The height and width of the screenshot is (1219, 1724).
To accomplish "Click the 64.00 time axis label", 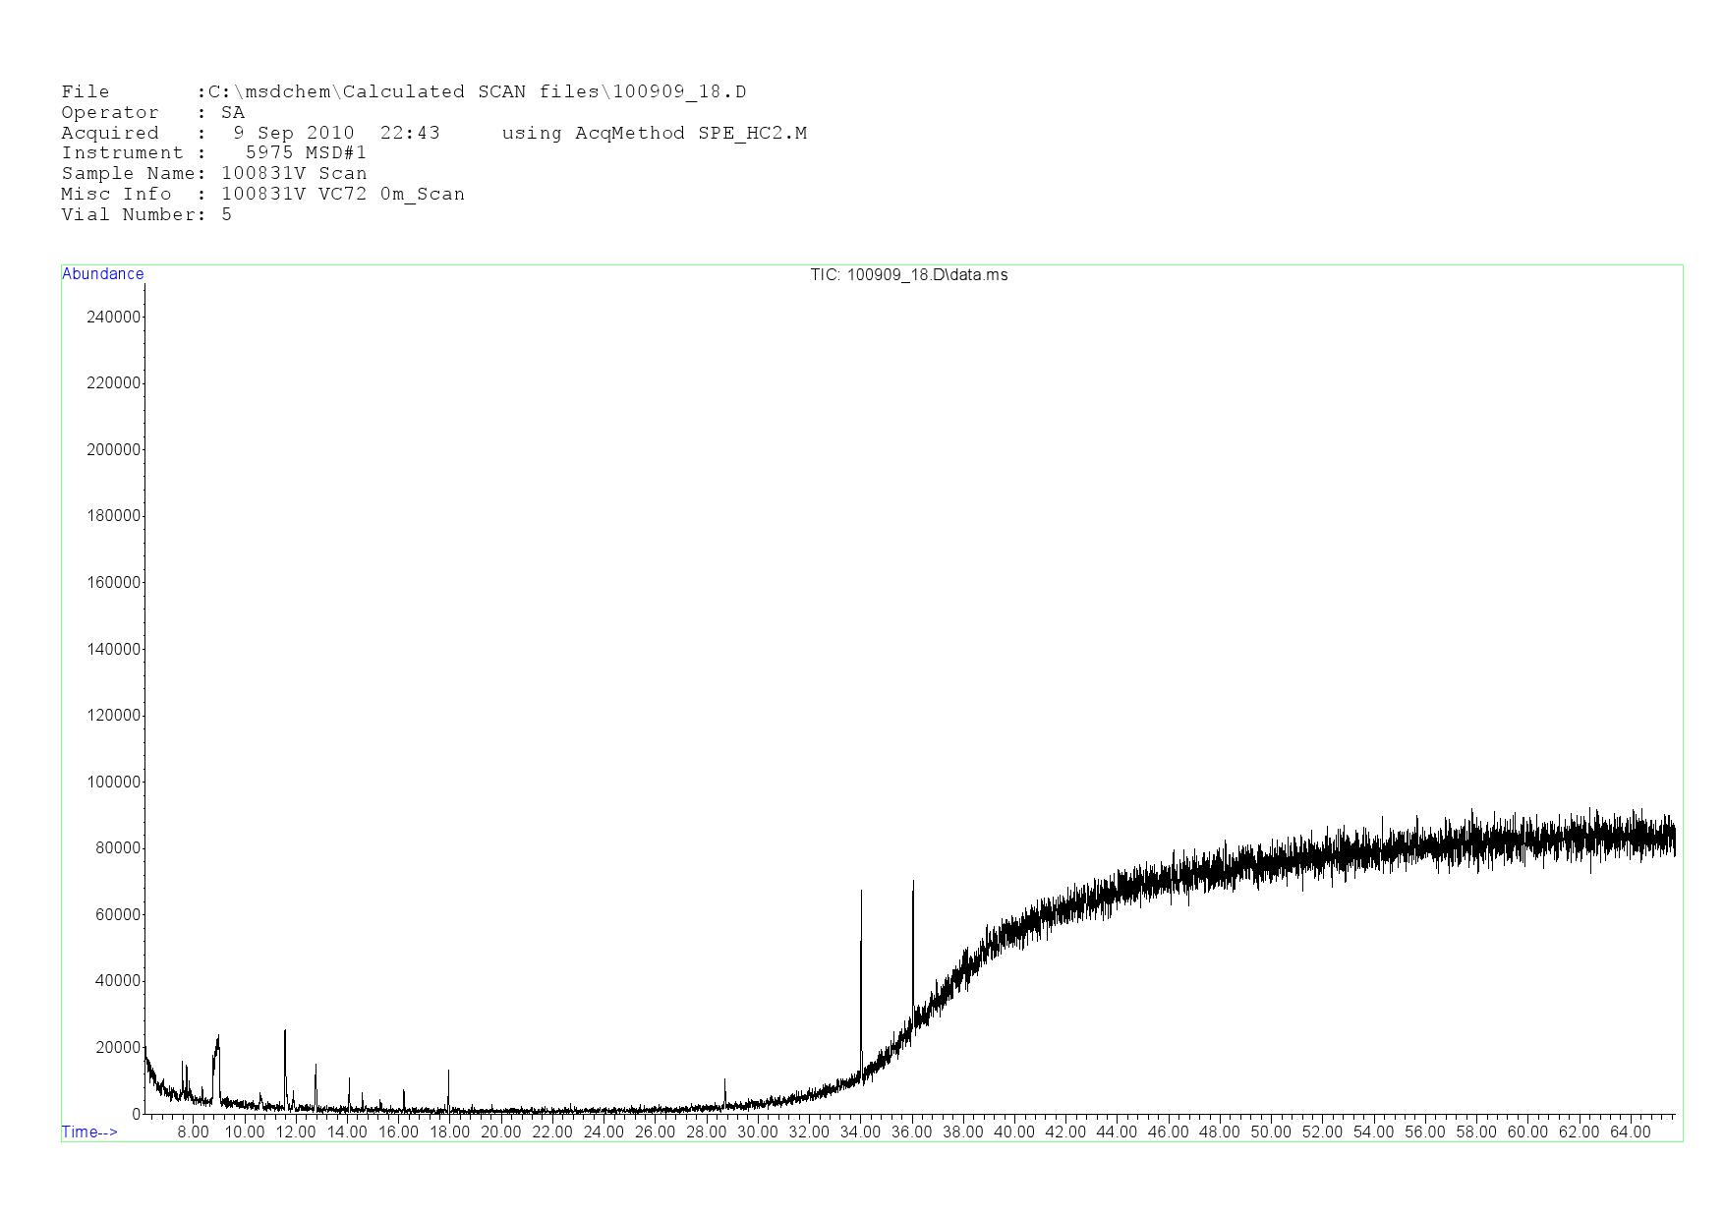I will [x=1630, y=1132].
